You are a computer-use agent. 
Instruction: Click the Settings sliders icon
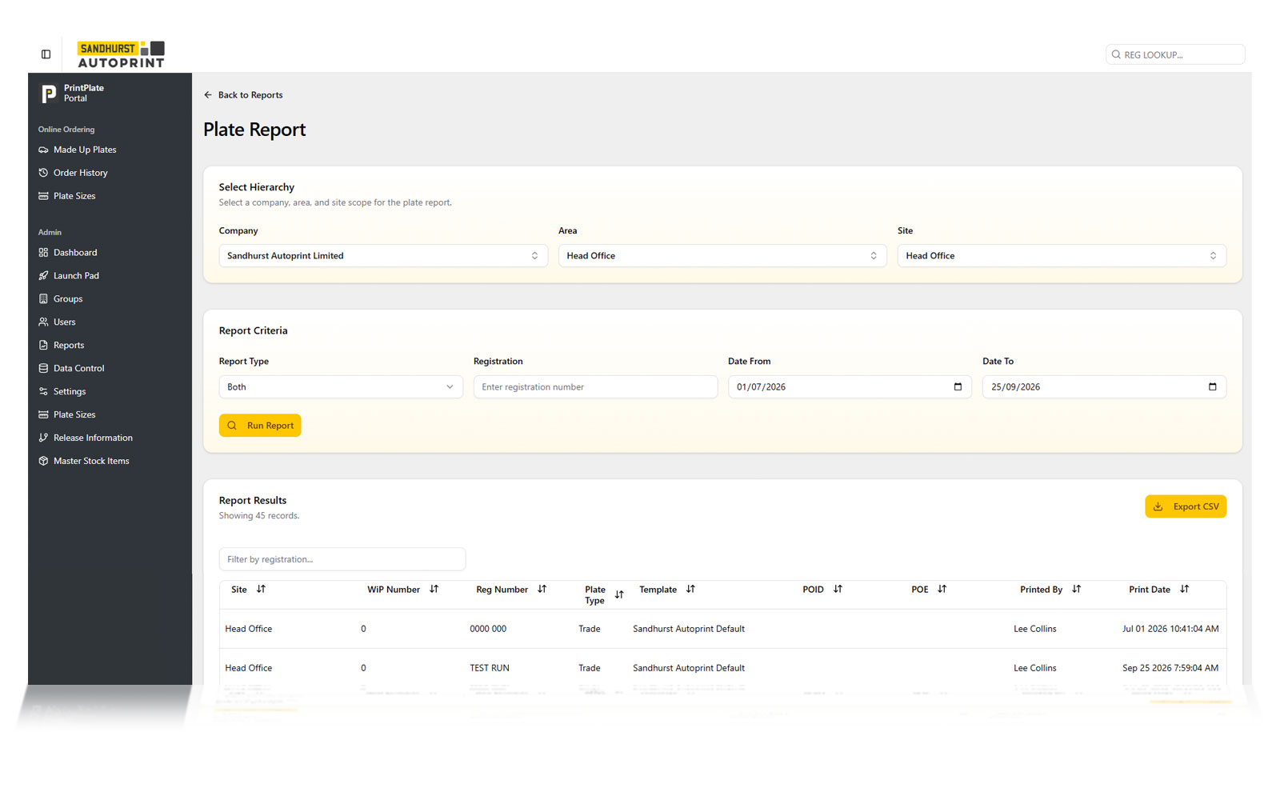click(43, 392)
